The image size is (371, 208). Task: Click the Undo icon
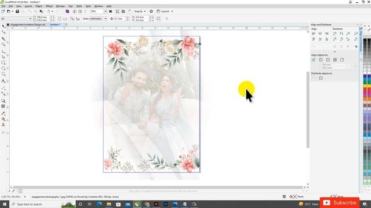49,12
